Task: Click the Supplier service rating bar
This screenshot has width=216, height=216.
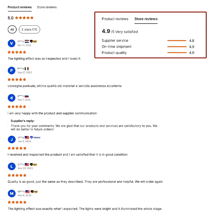Action: coord(177,40)
